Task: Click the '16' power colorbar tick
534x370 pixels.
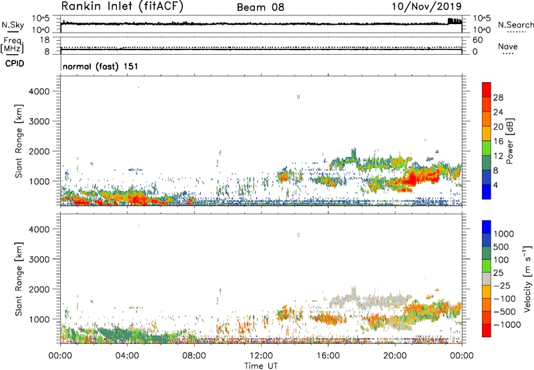Action: (498, 142)
